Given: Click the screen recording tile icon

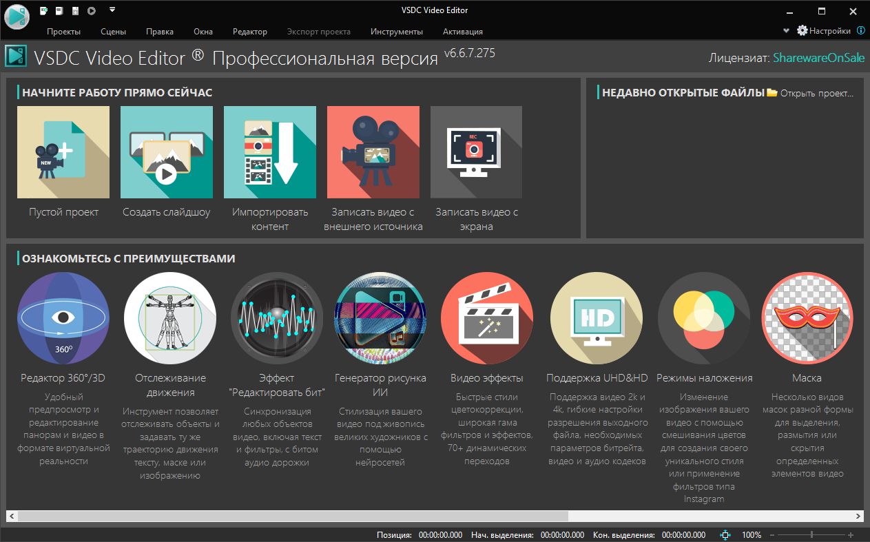Looking at the screenshot, I should pyautogui.click(x=477, y=152).
